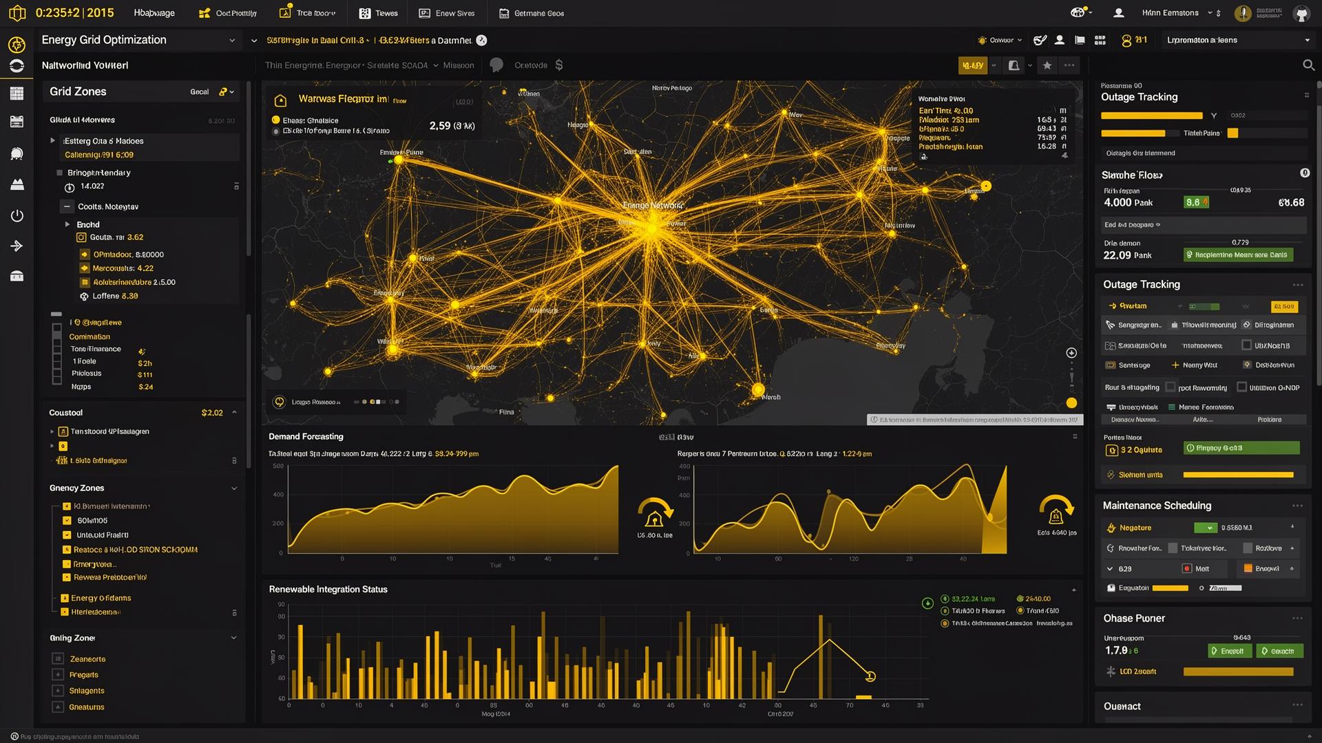Expand the Energy Grid Optimization dropdown
Screen dimensions: 1322x743
tap(232, 40)
